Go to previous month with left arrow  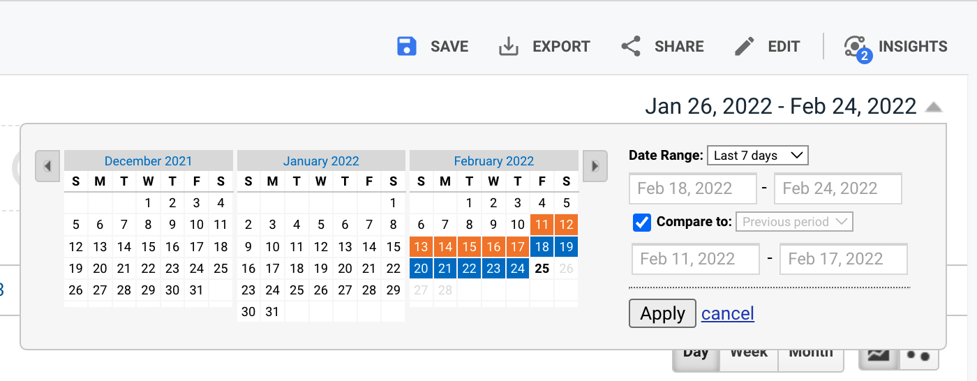pyautogui.click(x=47, y=167)
